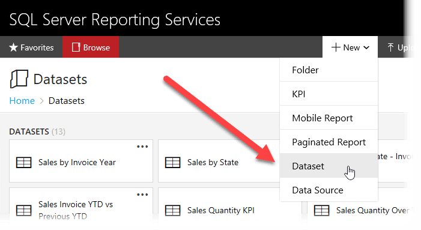Click the SQL Server Reporting Services title
The image size is (421, 230).
pos(115,20)
